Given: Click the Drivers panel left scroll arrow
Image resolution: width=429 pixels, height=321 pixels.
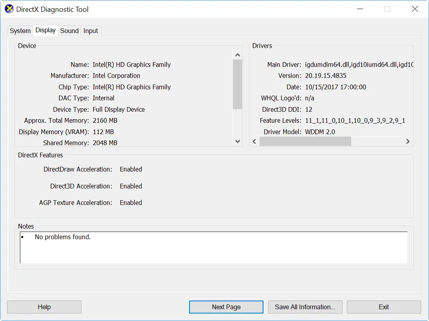Looking at the screenshot, I should pos(254,141).
